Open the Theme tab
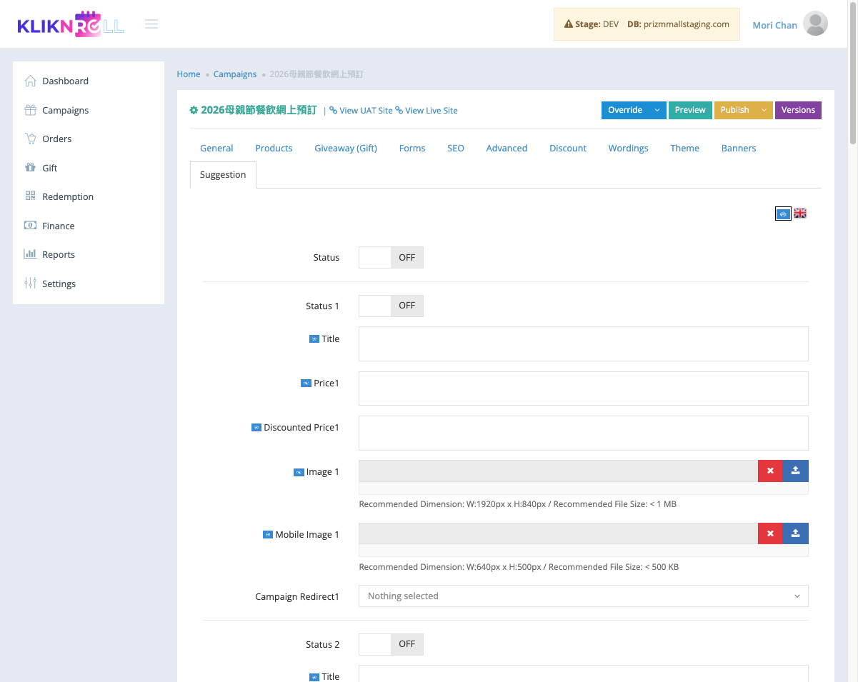This screenshot has width=858, height=682. point(684,149)
